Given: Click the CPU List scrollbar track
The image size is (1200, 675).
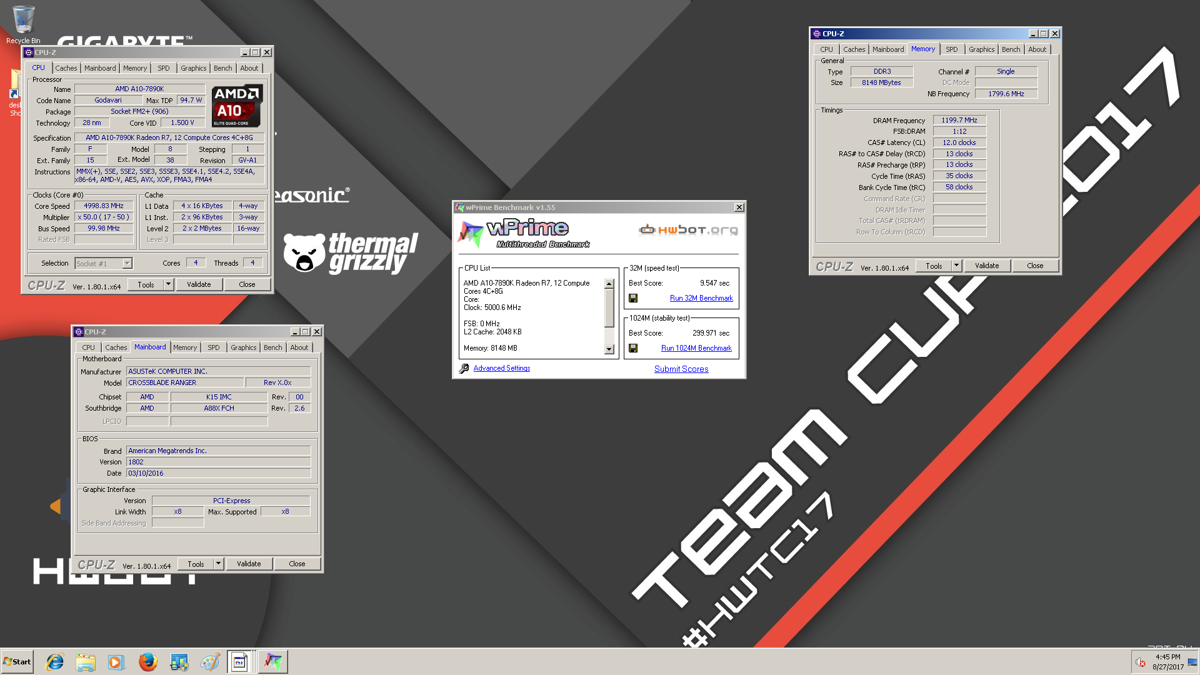Looking at the screenshot, I should point(609,336).
